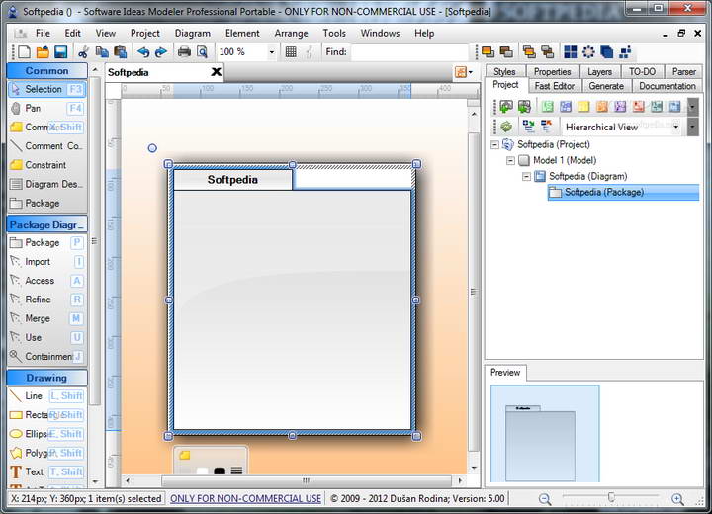Collapse the Softpedia (Project) tree node
The image size is (712, 514).
tap(495, 145)
